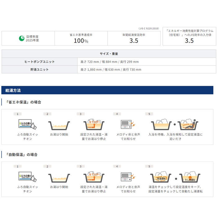
Task: Click the green energy-saving e-mark logo
Action: 22,38
